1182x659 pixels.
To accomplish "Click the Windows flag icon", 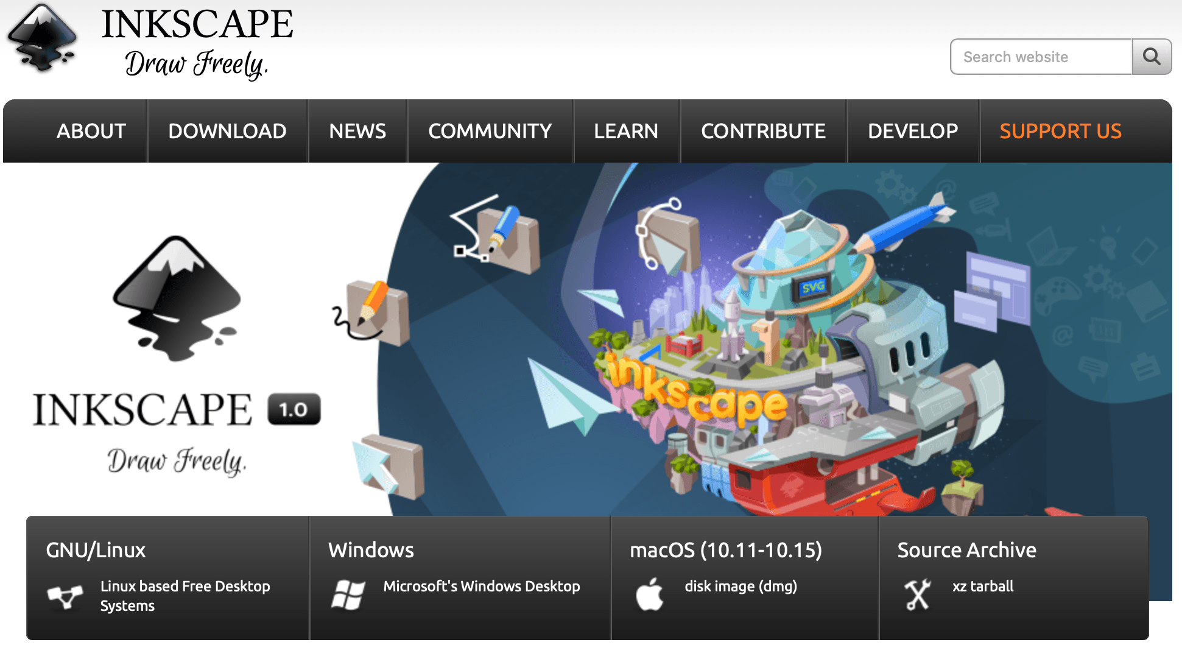I will pyautogui.click(x=348, y=594).
